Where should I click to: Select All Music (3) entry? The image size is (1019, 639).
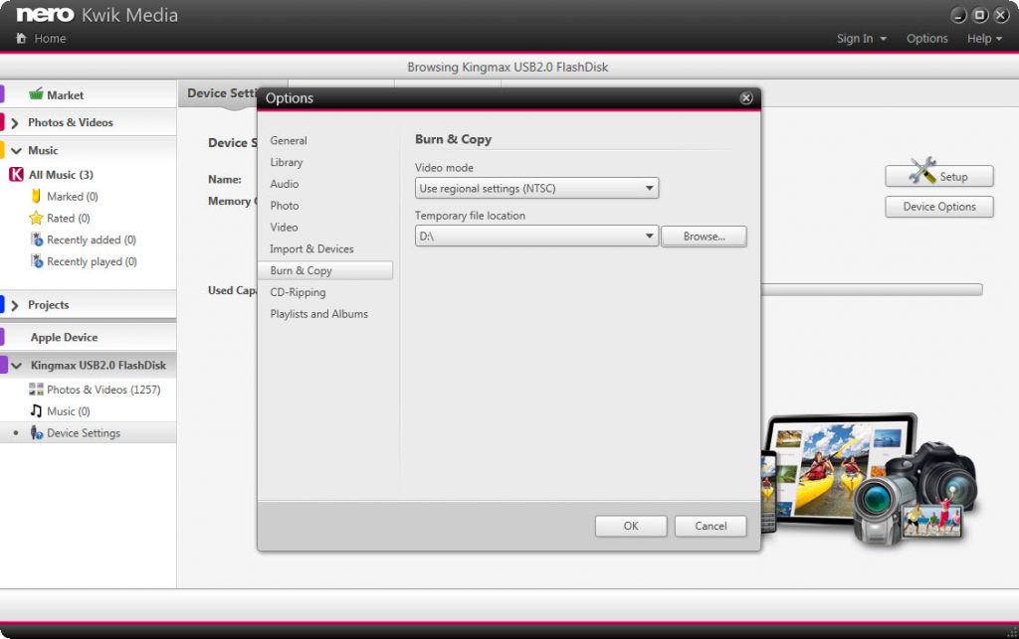(x=61, y=175)
